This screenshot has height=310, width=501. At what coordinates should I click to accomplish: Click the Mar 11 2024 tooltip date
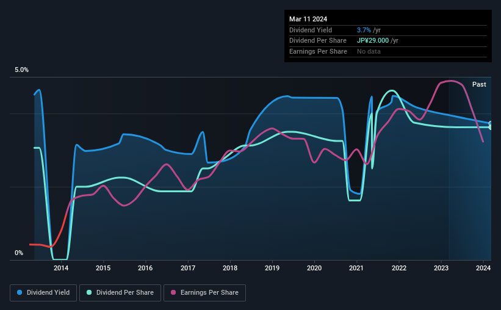pyautogui.click(x=308, y=19)
